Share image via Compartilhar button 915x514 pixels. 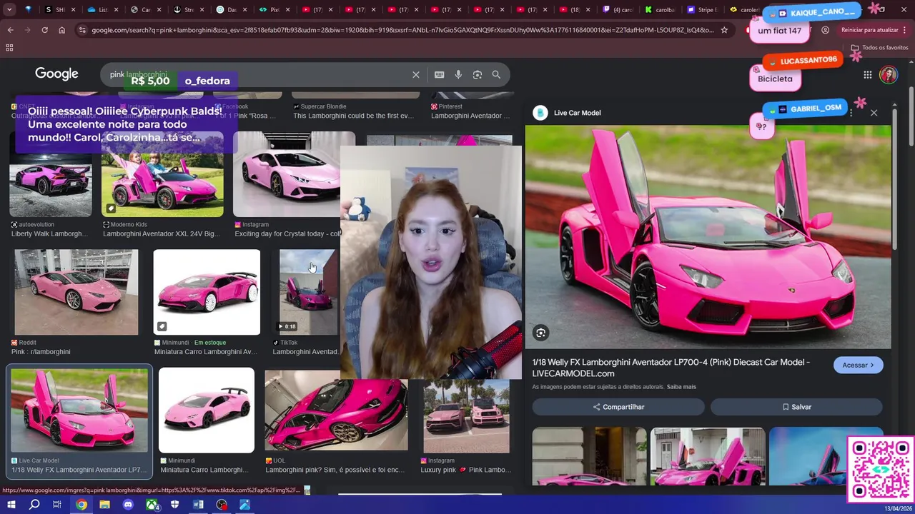point(618,407)
